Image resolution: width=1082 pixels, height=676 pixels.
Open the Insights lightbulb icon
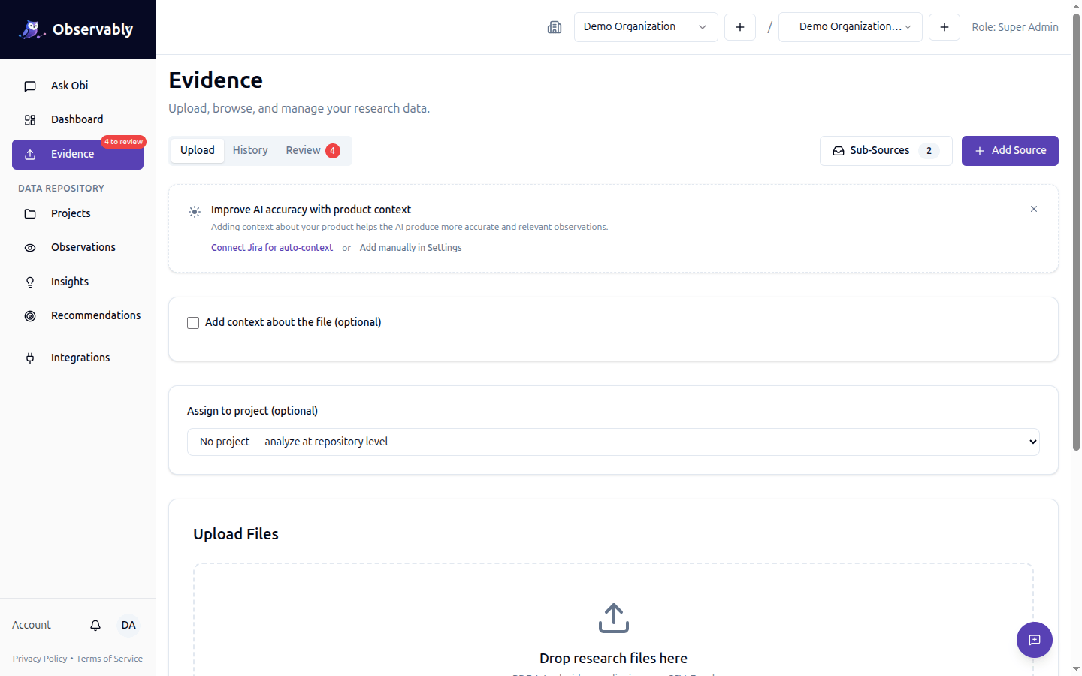click(30, 282)
